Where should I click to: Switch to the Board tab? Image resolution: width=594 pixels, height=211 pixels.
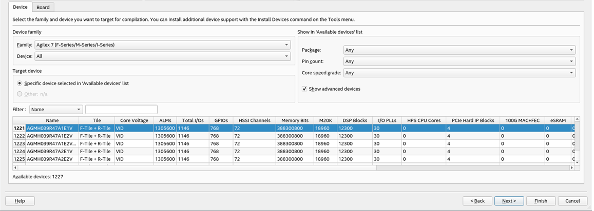tap(43, 7)
